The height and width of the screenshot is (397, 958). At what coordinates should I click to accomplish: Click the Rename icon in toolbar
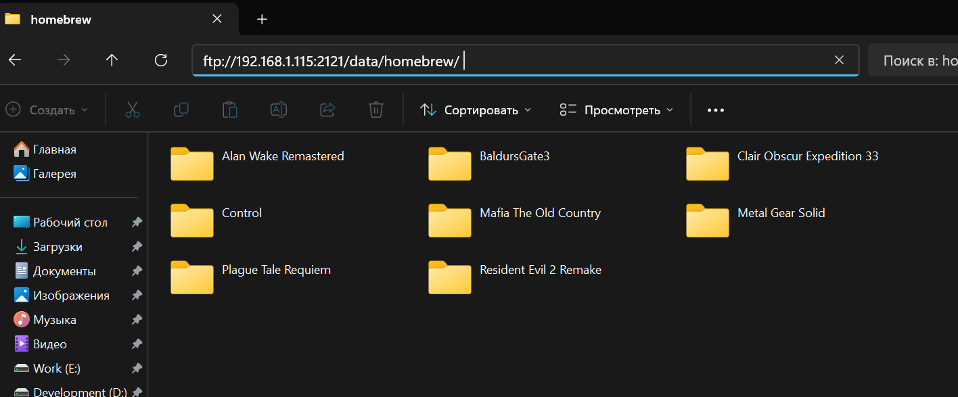coord(279,110)
